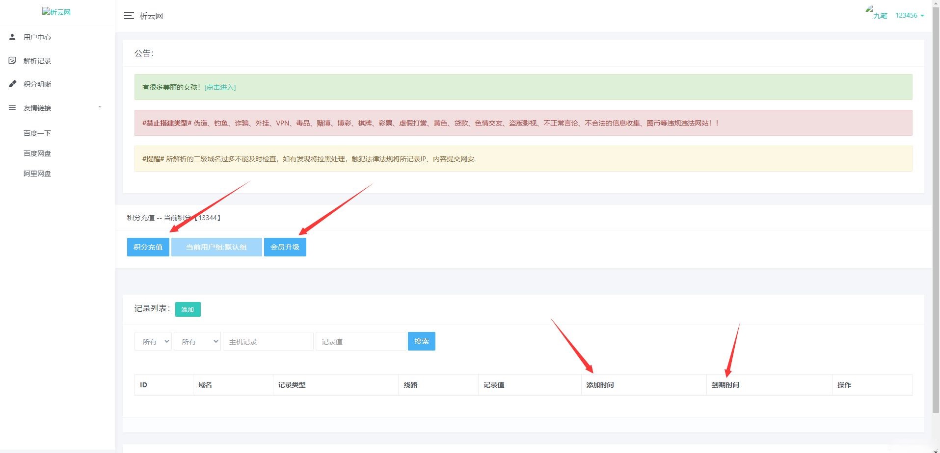Open the first 所有 filter dropdown
This screenshot has height=453, width=940.
(x=153, y=341)
